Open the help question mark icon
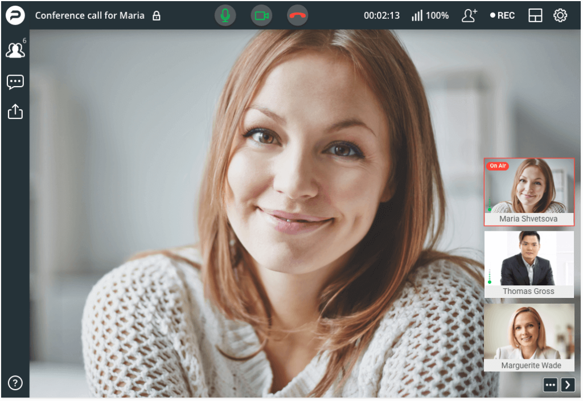The height and width of the screenshot is (401, 583). 15,383
